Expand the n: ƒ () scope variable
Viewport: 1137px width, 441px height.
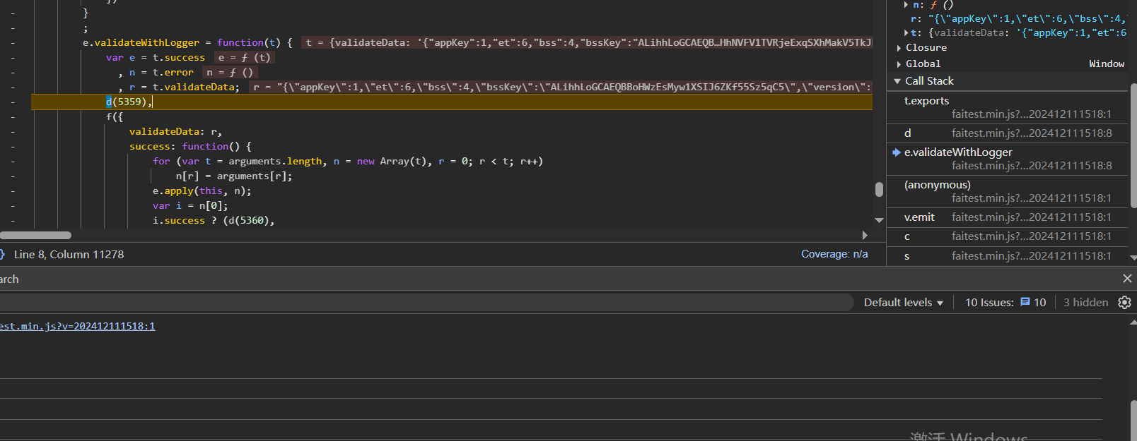pos(906,4)
